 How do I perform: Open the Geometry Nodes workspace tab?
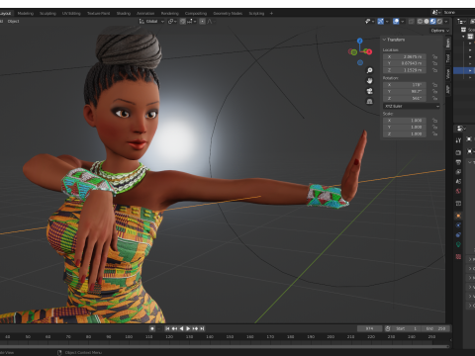[x=228, y=13]
